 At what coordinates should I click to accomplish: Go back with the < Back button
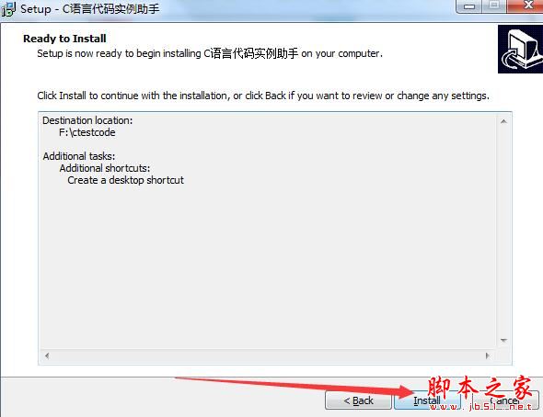pyautogui.click(x=358, y=400)
